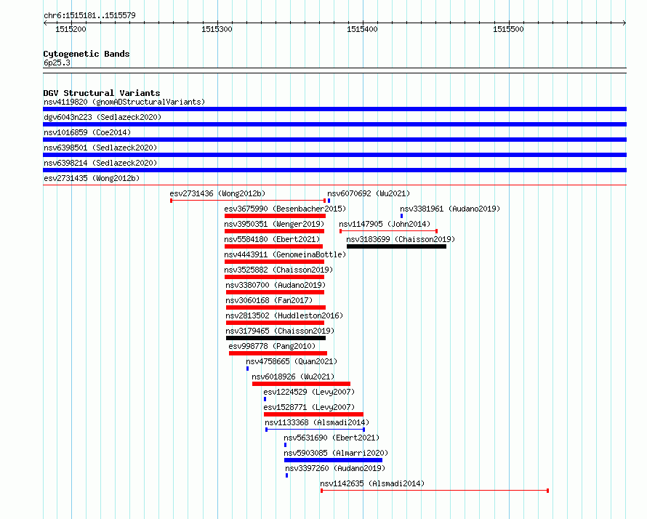
Task: Click the Cytogenetic Bands track title
Action: (x=87, y=54)
